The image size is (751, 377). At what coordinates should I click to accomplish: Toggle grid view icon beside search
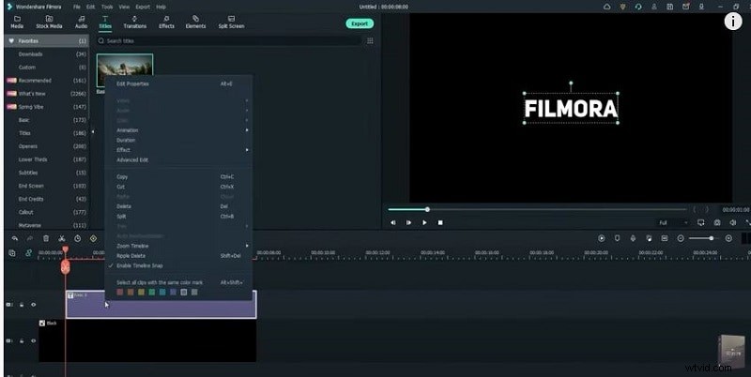[370, 41]
